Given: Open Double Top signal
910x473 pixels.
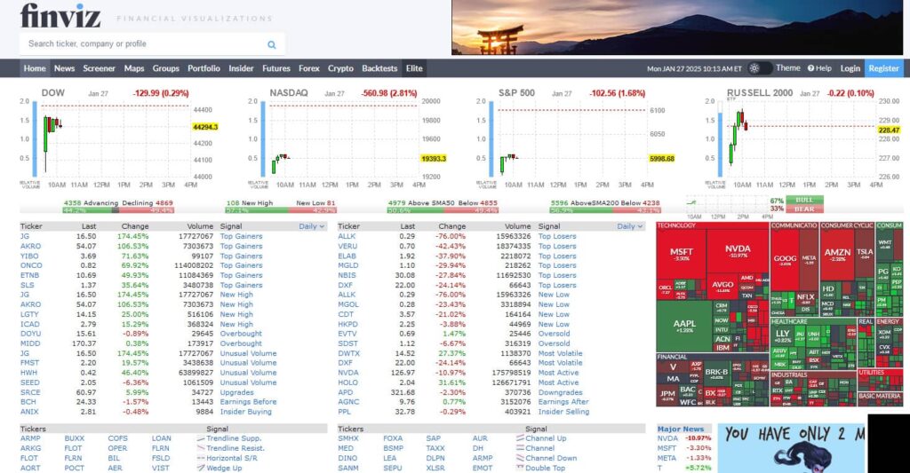Looking at the screenshot, I should [x=545, y=468].
